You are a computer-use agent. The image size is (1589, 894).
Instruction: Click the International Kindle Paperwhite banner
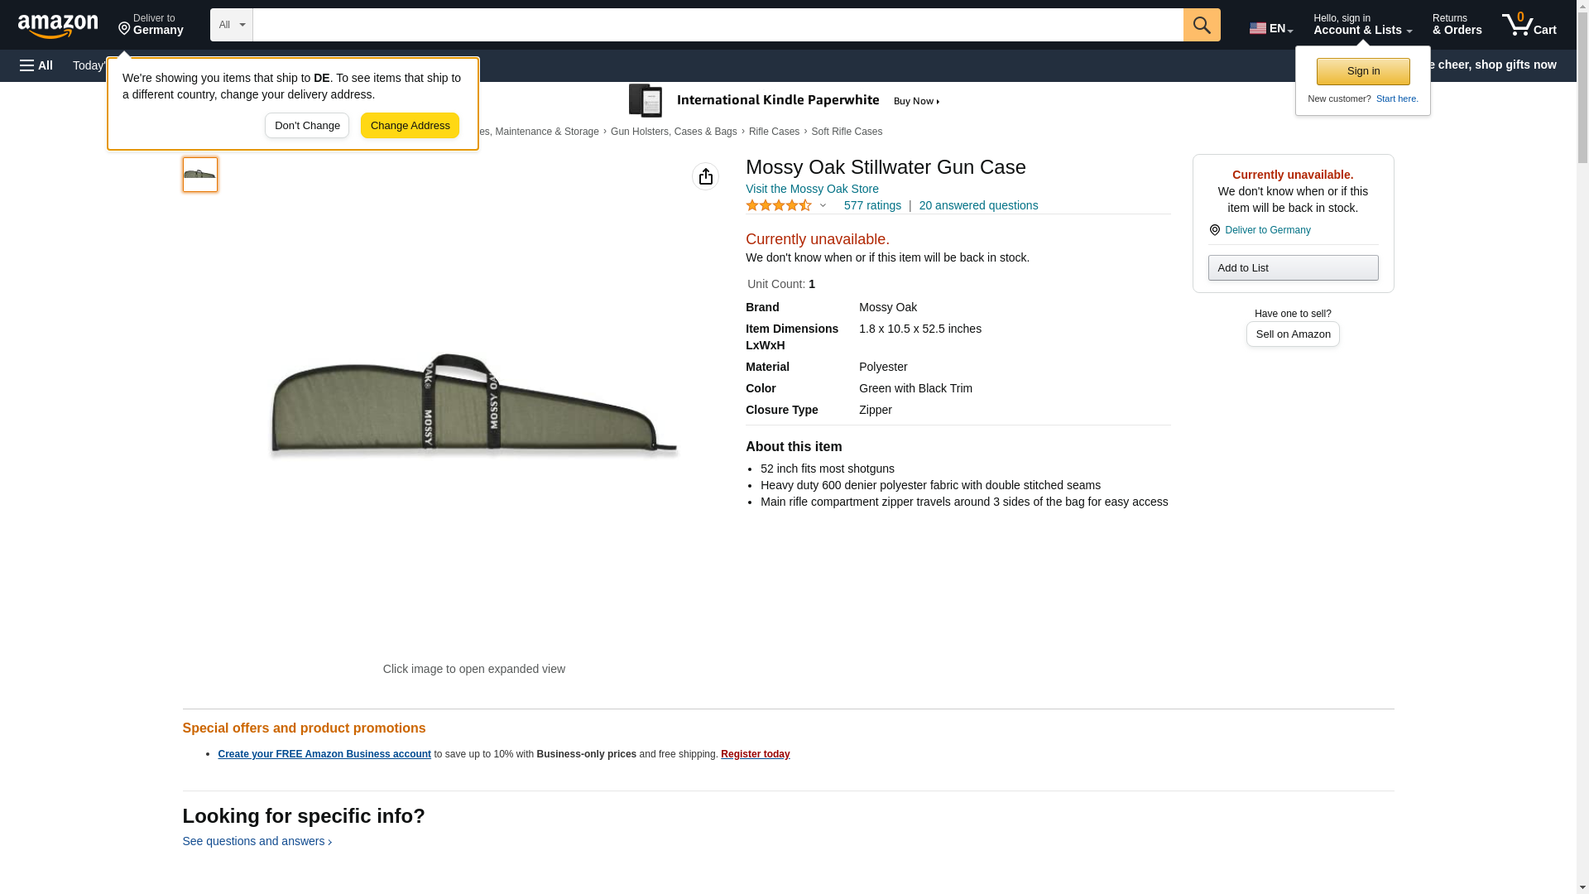coord(785,101)
